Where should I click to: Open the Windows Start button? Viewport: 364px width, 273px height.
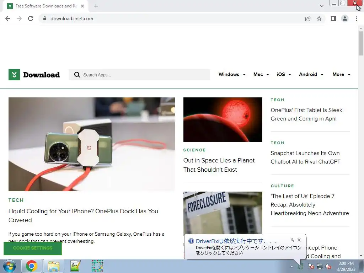click(x=9, y=266)
